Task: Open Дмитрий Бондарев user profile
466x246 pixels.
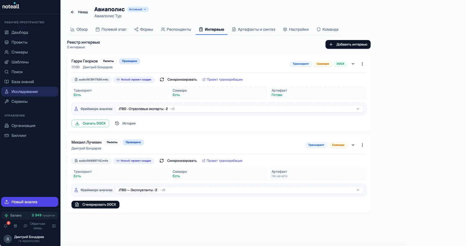Action: [x=30, y=239]
